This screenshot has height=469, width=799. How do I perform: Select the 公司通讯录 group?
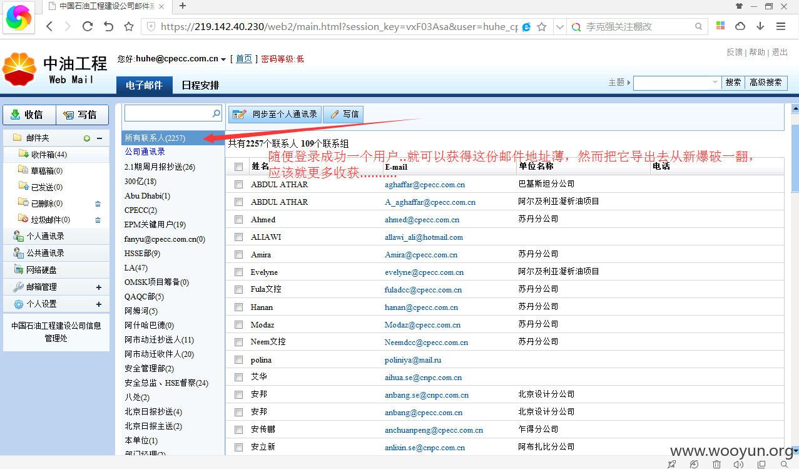pyautogui.click(x=145, y=152)
